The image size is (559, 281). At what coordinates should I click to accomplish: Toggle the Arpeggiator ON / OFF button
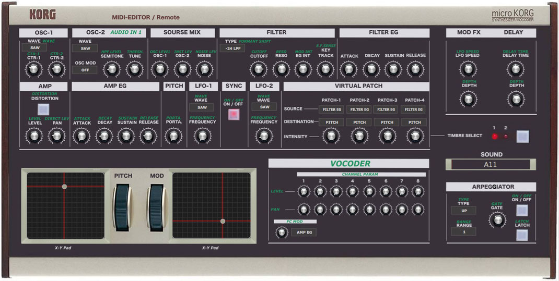pyautogui.click(x=522, y=210)
